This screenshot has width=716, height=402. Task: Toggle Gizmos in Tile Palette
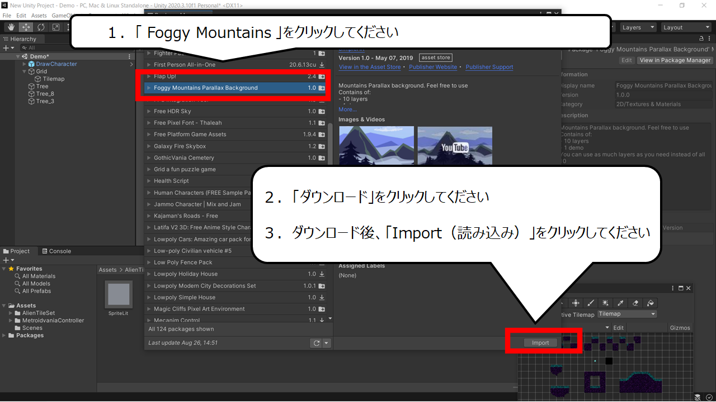coord(680,328)
